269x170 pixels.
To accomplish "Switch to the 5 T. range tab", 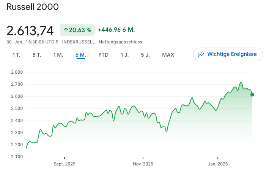I will (x=37, y=55).
